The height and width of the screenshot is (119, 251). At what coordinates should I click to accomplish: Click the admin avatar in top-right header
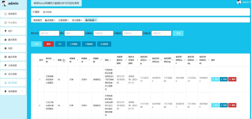point(239,2)
